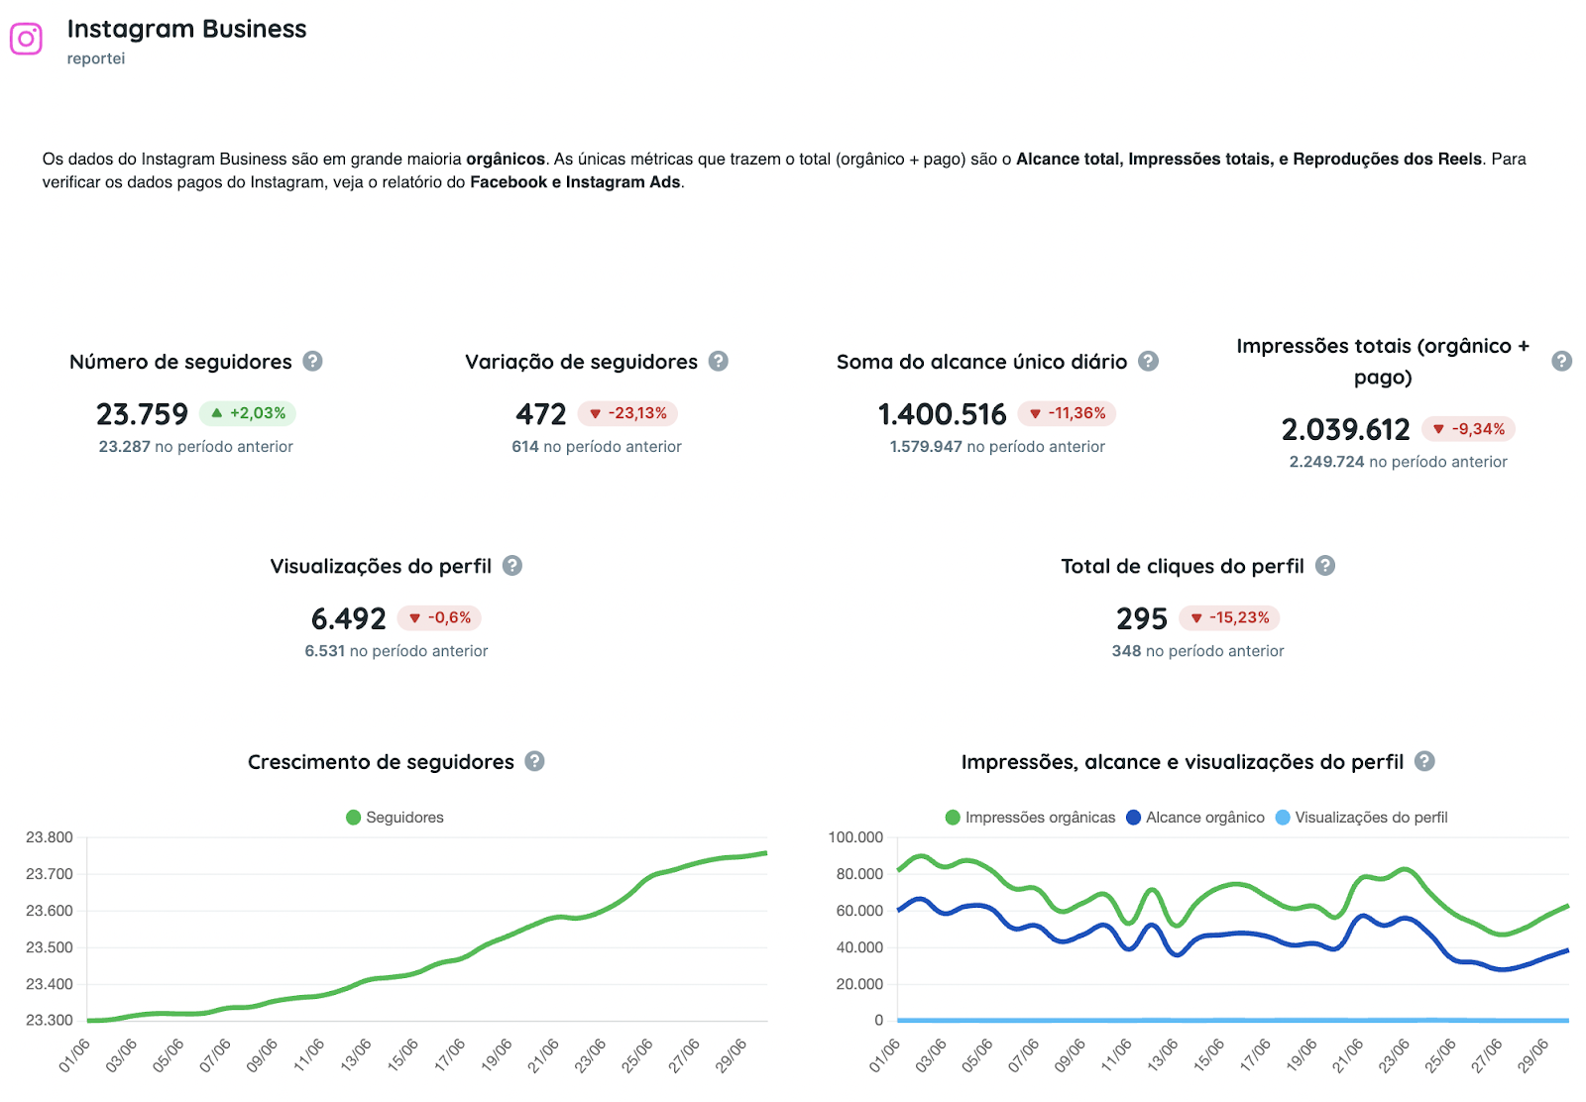The height and width of the screenshot is (1102, 1586).
Task: Click the +2,03% followers growth badge
Action: (x=248, y=413)
